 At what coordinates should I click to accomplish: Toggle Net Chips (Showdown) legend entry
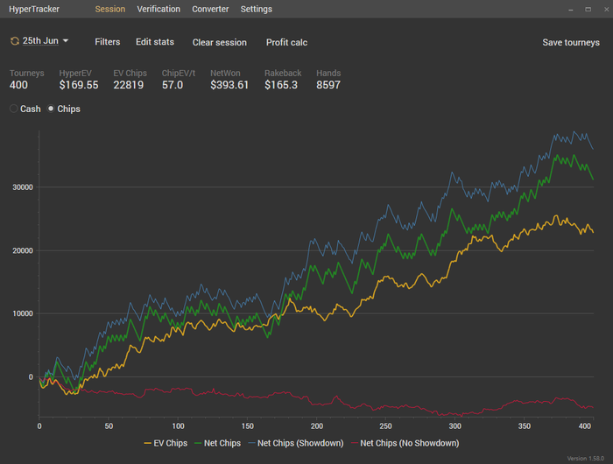(x=296, y=443)
